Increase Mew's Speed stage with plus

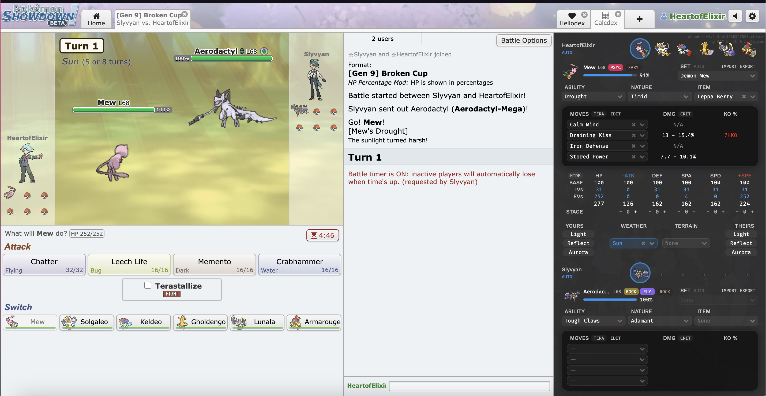[752, 212]
